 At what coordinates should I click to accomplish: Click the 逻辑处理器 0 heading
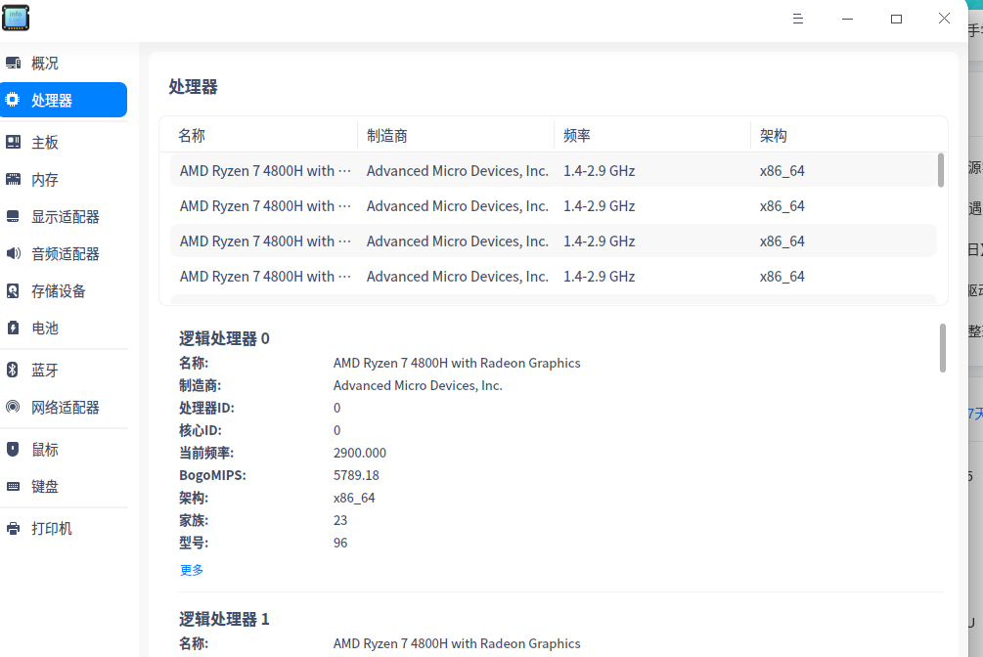point(224,338)
